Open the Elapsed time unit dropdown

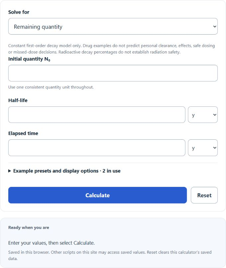tap(203, 148)
